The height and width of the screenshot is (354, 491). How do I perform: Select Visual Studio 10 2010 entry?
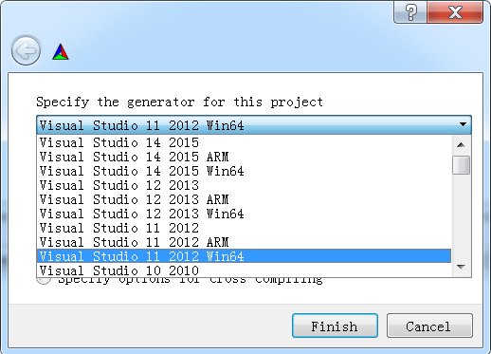pyautogui.click(x=244, y=270)
